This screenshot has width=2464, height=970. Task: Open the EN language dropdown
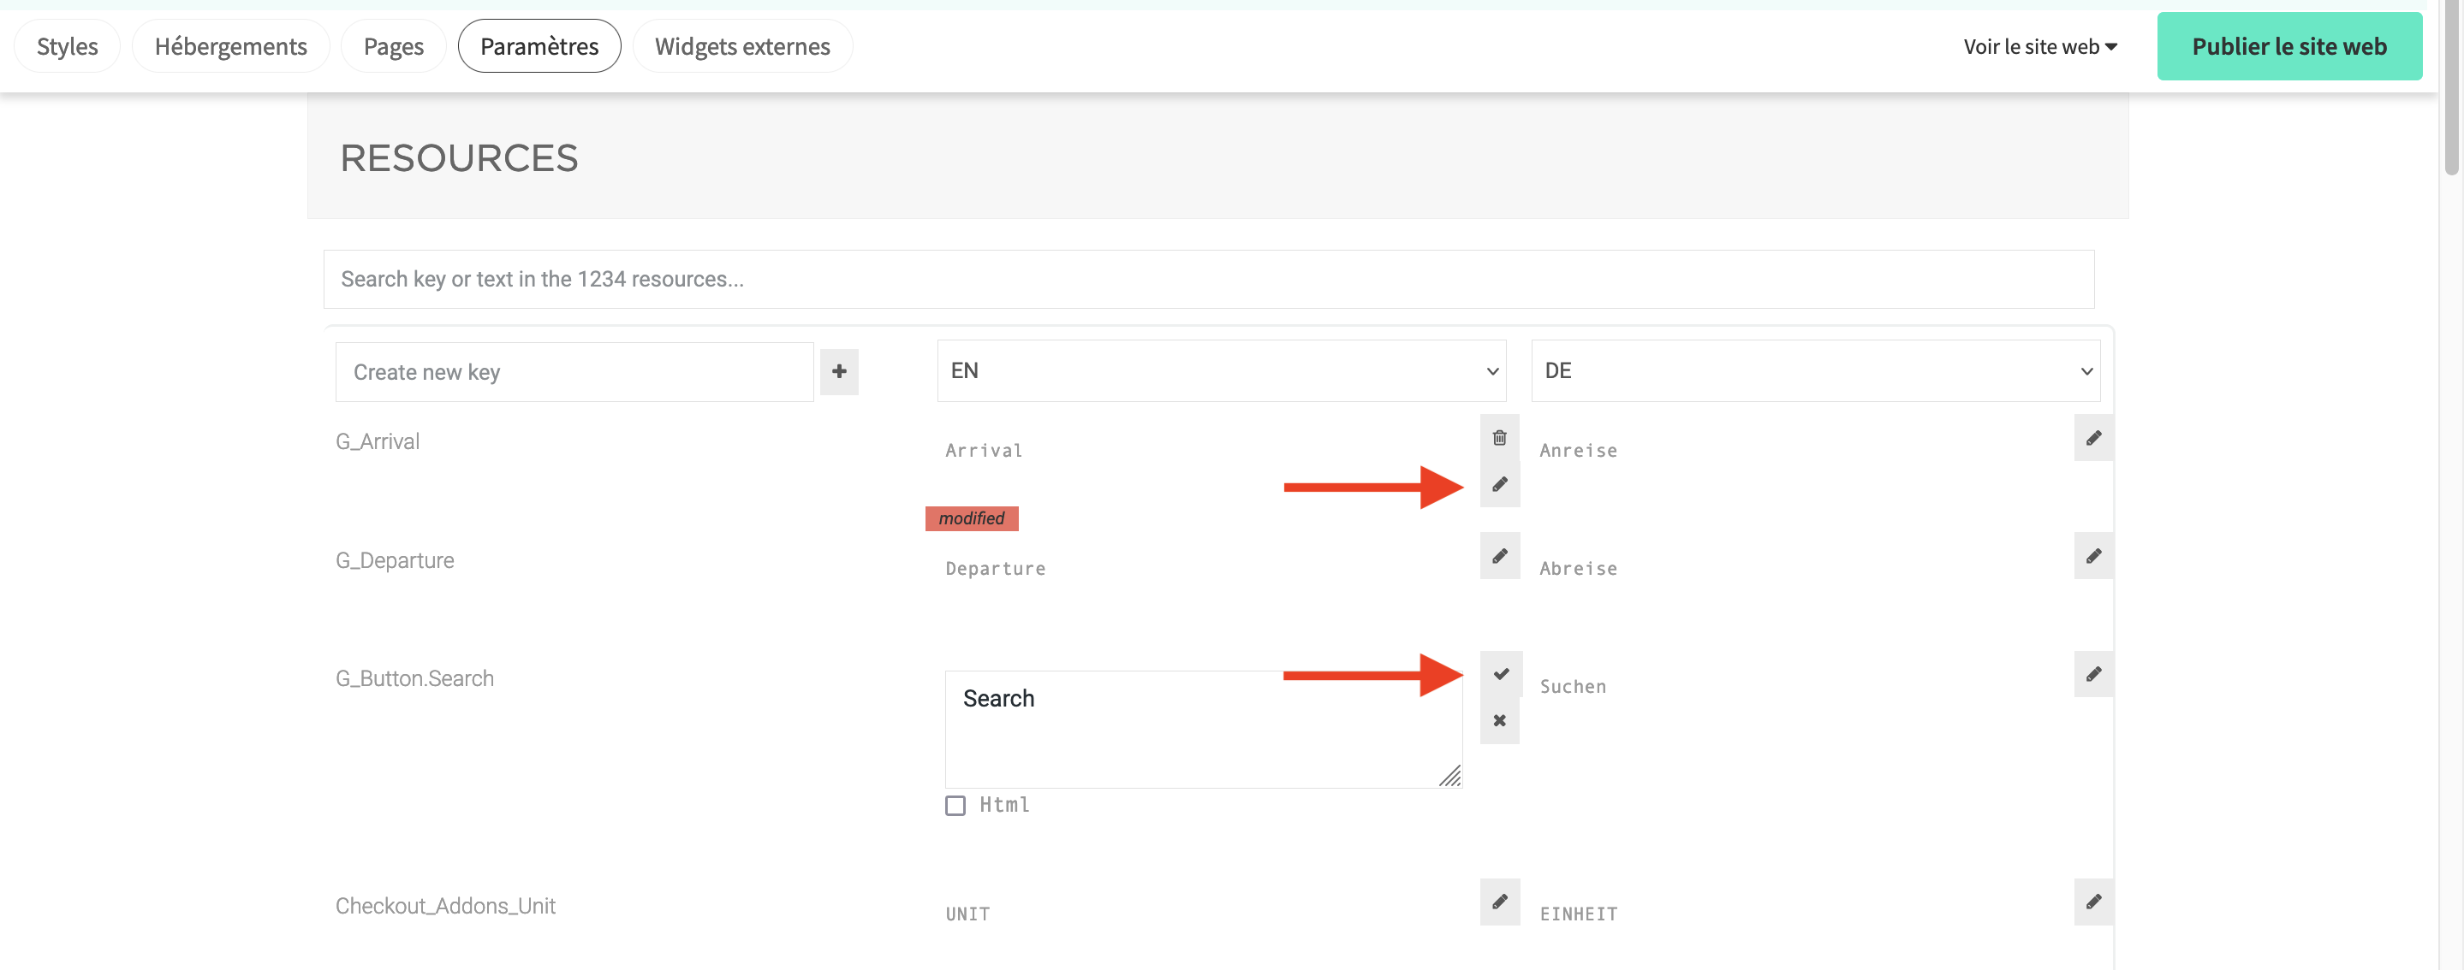[x=1221, y=370]
